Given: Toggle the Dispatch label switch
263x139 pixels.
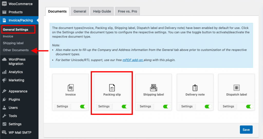Looking at the screenshot, I should (250, 106).
